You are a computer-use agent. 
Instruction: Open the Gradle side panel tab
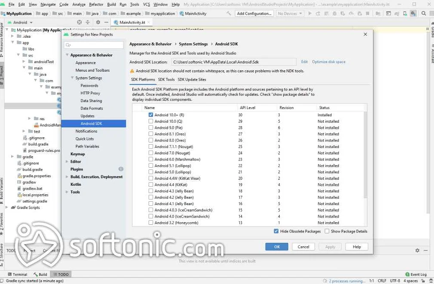tap(432, 30)
